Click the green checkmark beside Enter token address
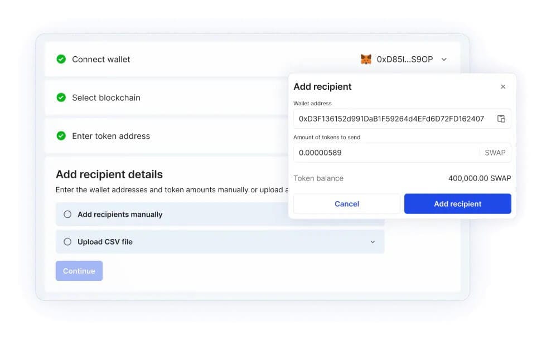537x341 pixels. [x=61, y=136]
